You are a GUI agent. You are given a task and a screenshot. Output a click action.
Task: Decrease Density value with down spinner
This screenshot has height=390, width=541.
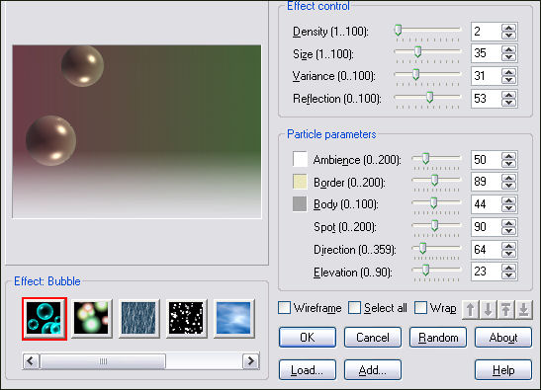tap(509, 36)
